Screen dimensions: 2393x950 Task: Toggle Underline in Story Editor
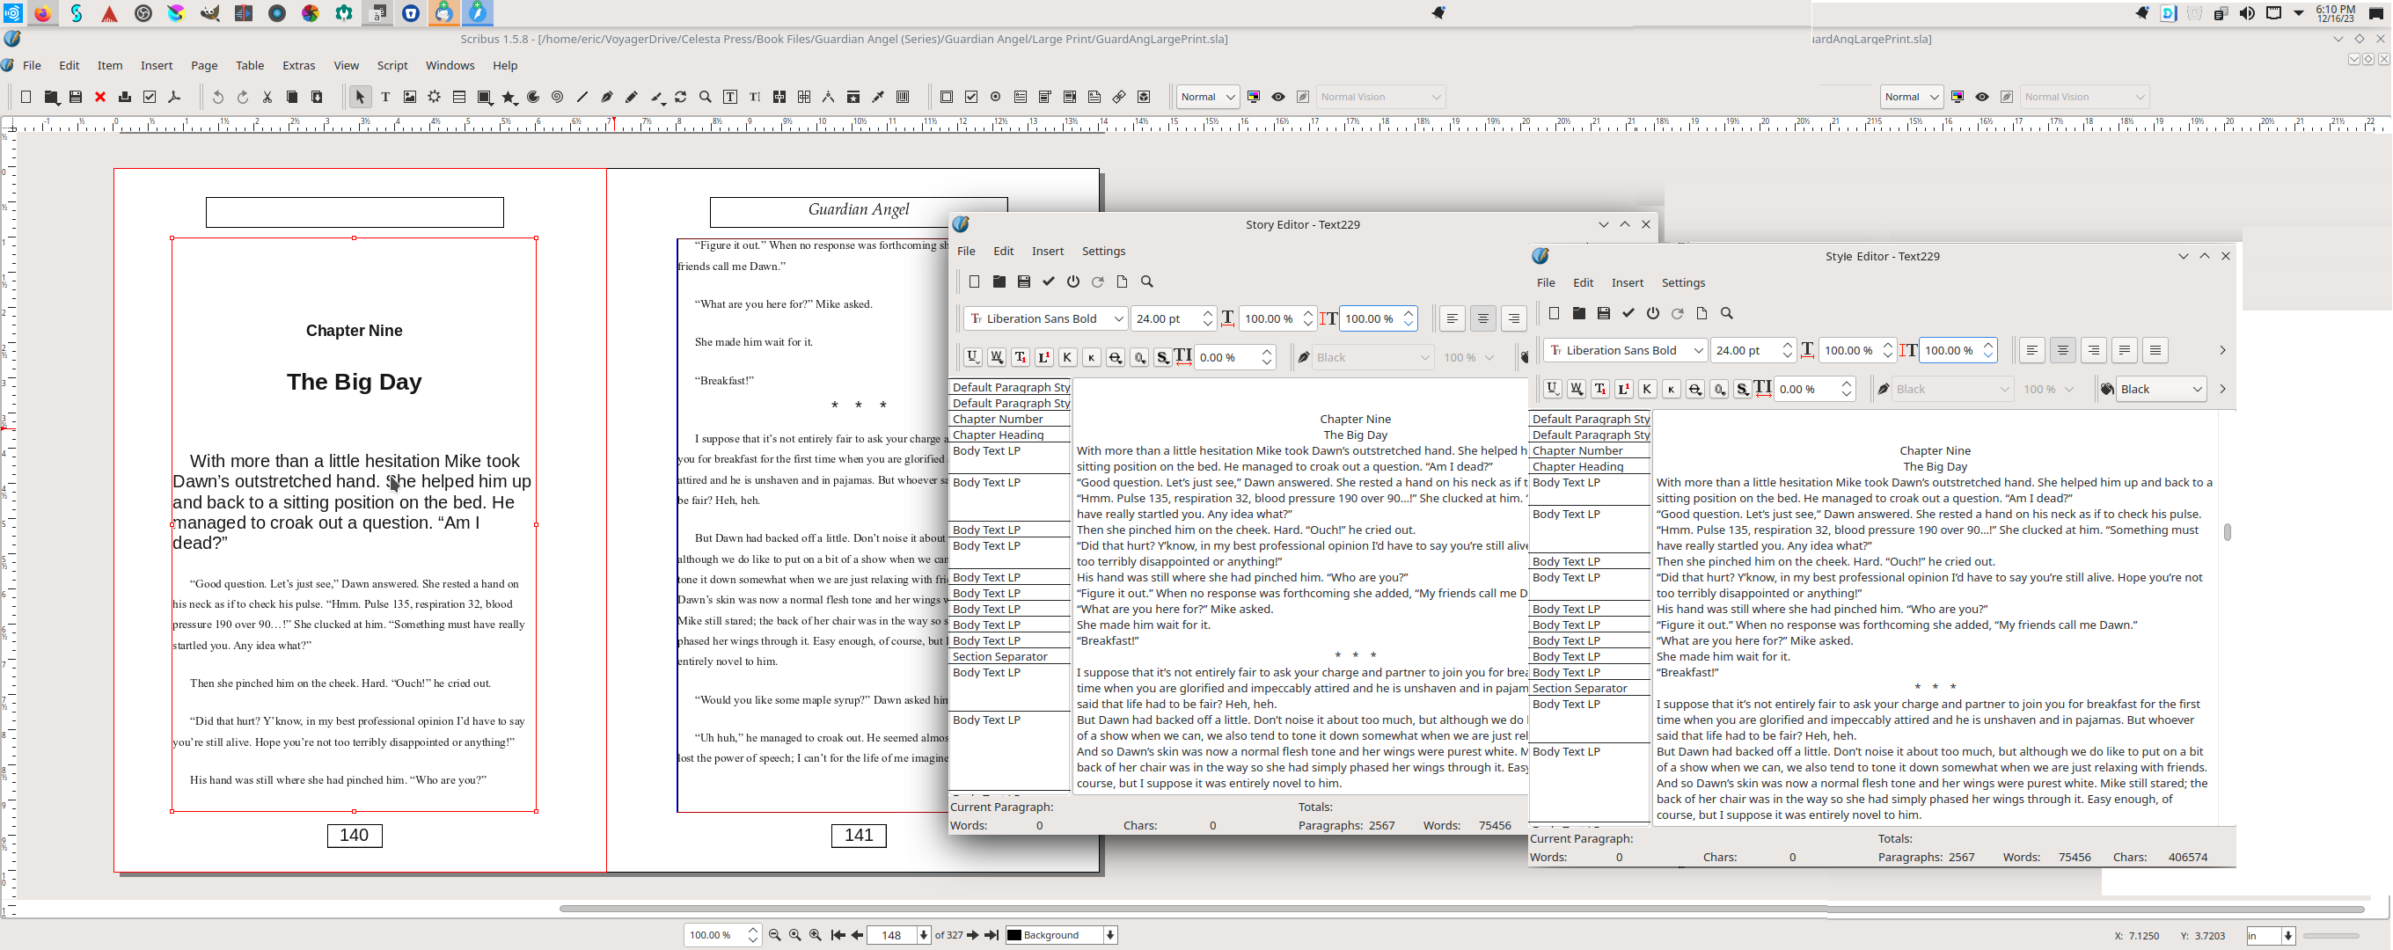pyautogui.click(x=973, y=357)
